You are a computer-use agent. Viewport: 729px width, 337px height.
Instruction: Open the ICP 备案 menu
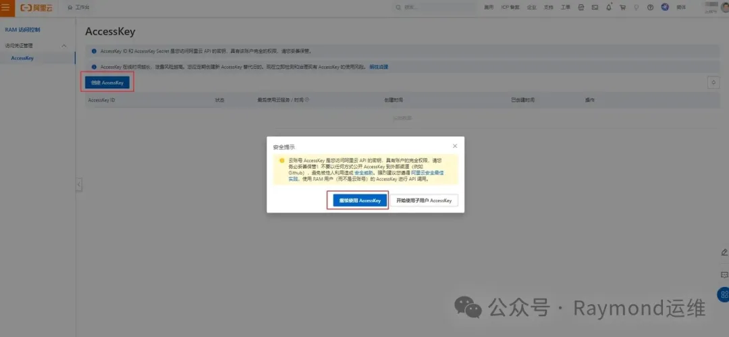click(x=510, y=8)
